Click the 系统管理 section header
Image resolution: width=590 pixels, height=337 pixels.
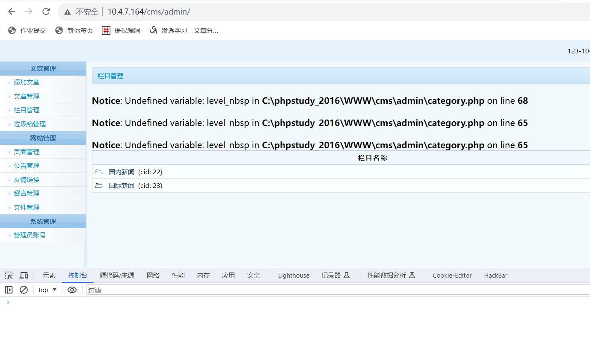[43, 221]
